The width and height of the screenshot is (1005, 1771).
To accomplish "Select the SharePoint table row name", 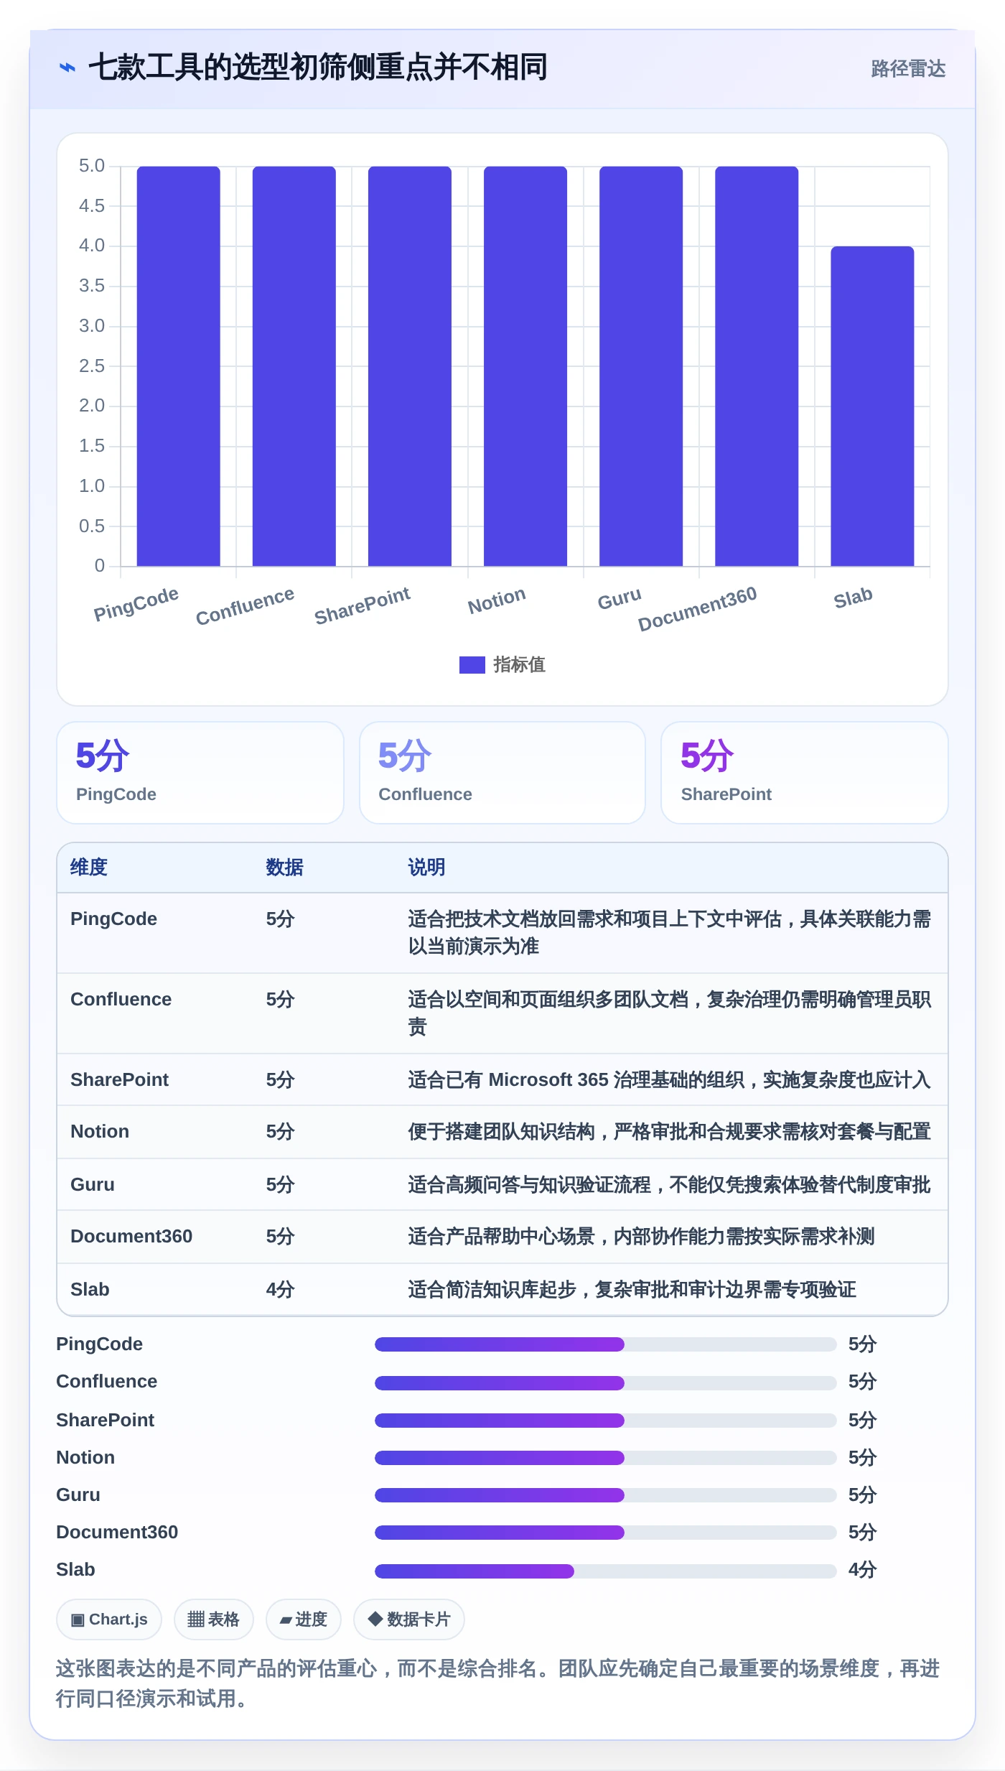I will (119, 1080).
